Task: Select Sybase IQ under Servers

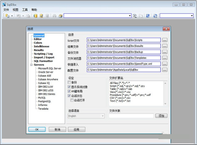Action: tap(44, 83)
